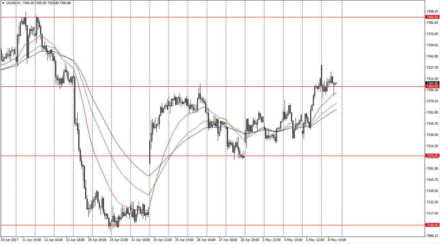440x244 pixels.
Task: Select the red 7300.00 price label
Action: 432,86
